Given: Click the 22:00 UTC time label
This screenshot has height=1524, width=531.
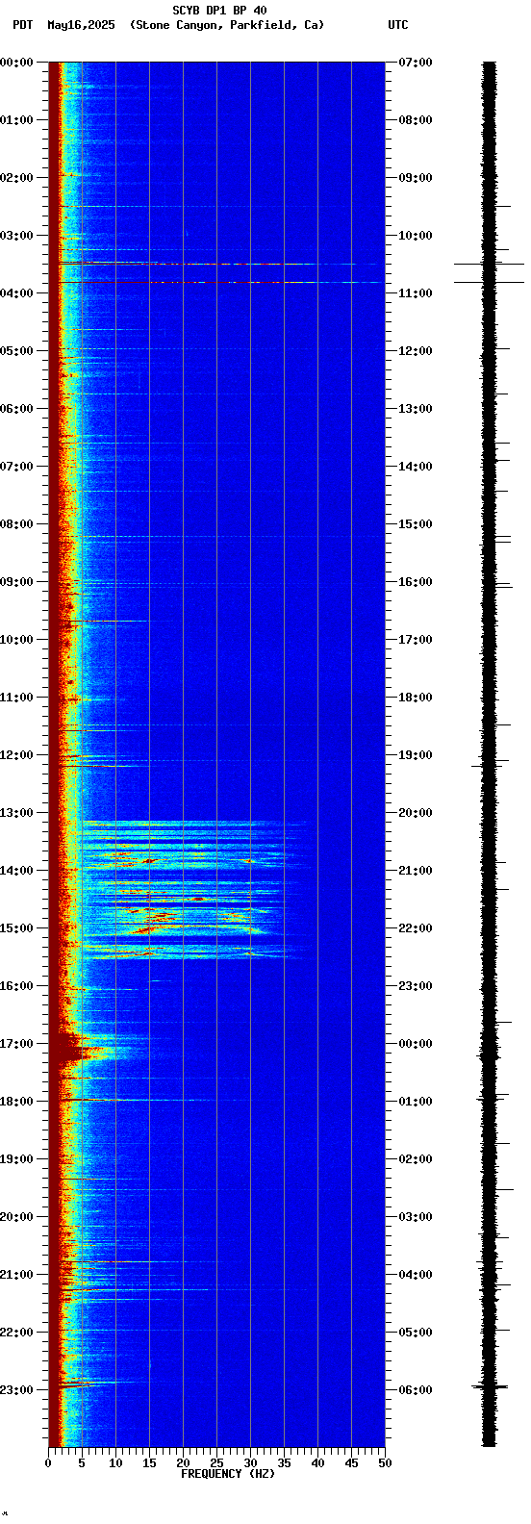Looking at the screenshot, I should 415,928.
